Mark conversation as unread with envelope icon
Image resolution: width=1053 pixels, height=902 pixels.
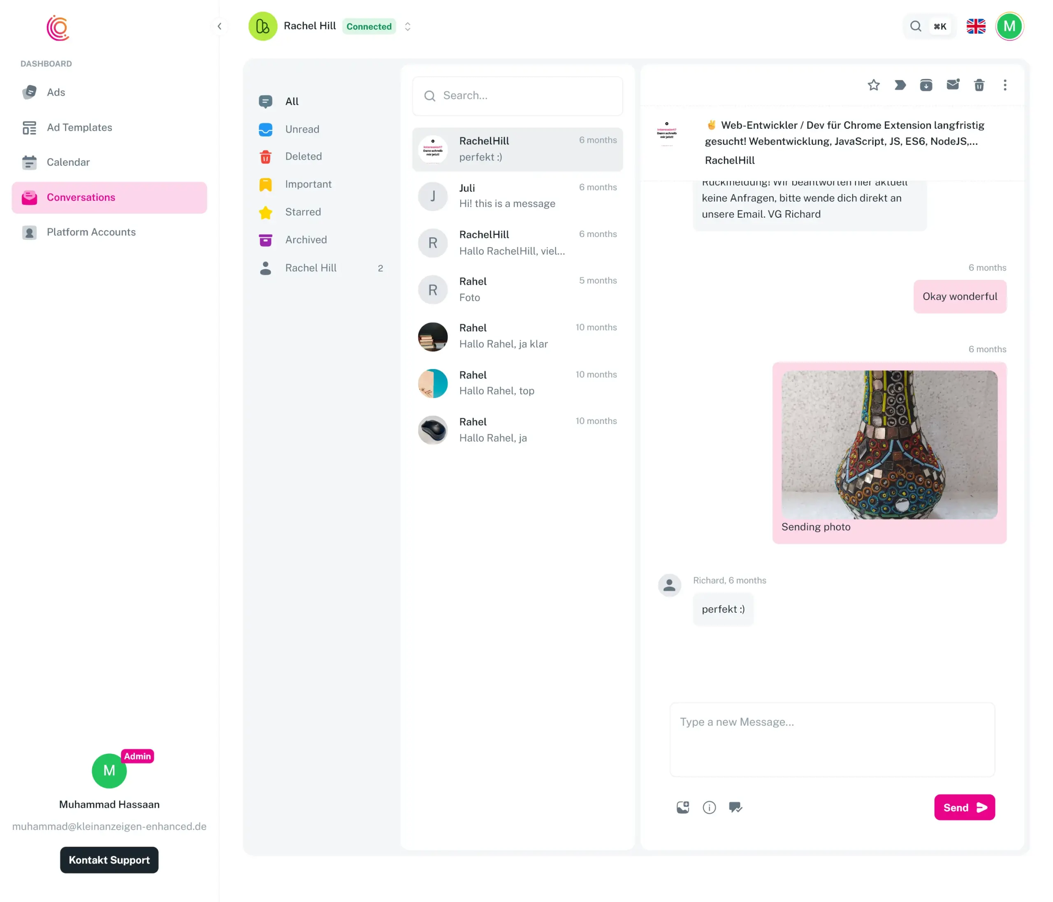click(x=952, y=84)
